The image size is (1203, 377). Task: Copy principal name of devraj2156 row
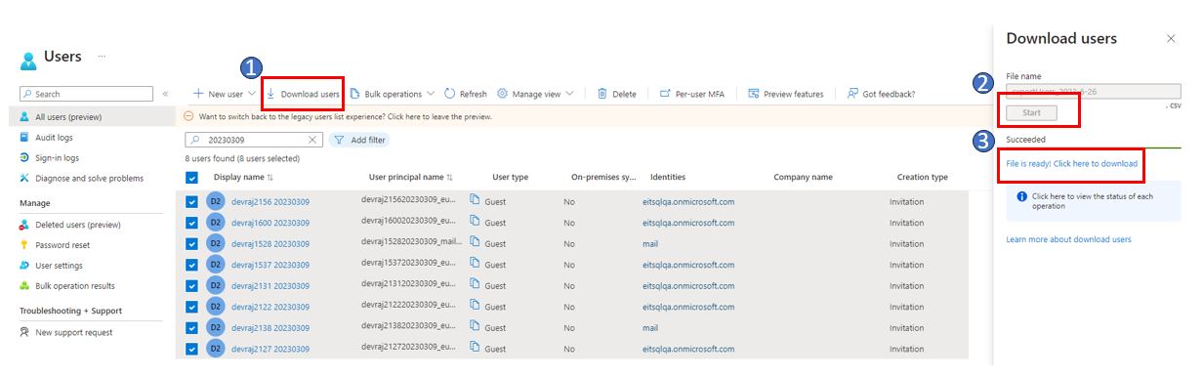476,200
